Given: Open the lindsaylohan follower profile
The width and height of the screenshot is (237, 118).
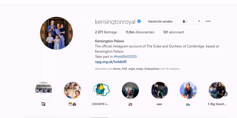Looking at the screenshot, I should (x=152, y=69).
